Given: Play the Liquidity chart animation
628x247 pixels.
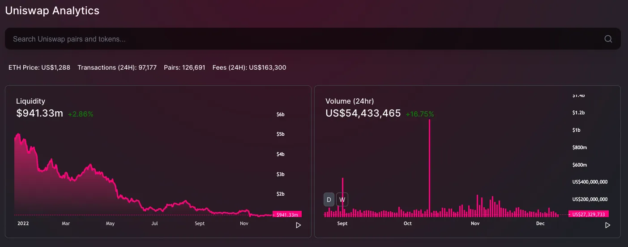Looking at the screenshot, I should pos(298,225).
